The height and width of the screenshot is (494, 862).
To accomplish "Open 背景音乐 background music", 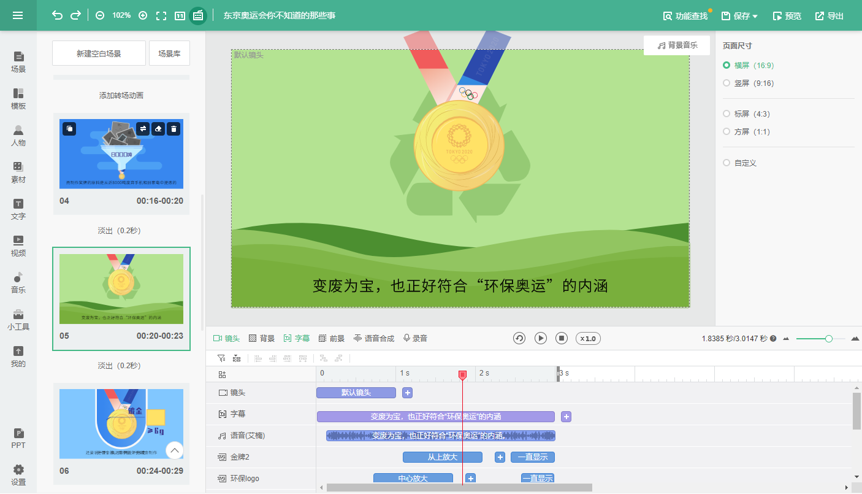I will 677,45.
